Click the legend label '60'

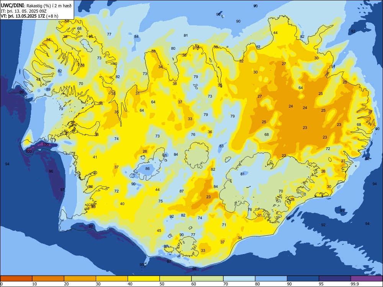[x=194, y=284]
